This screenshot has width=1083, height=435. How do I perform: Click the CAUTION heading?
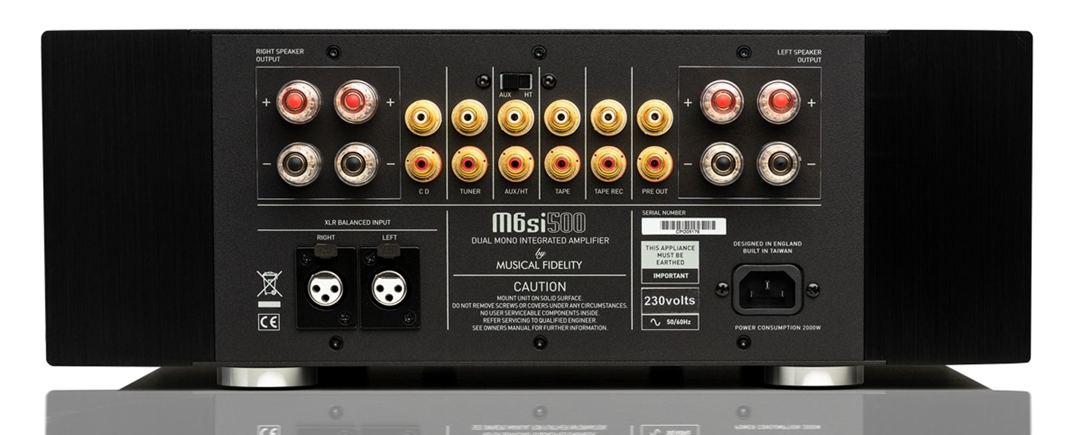tap(540, 287)
